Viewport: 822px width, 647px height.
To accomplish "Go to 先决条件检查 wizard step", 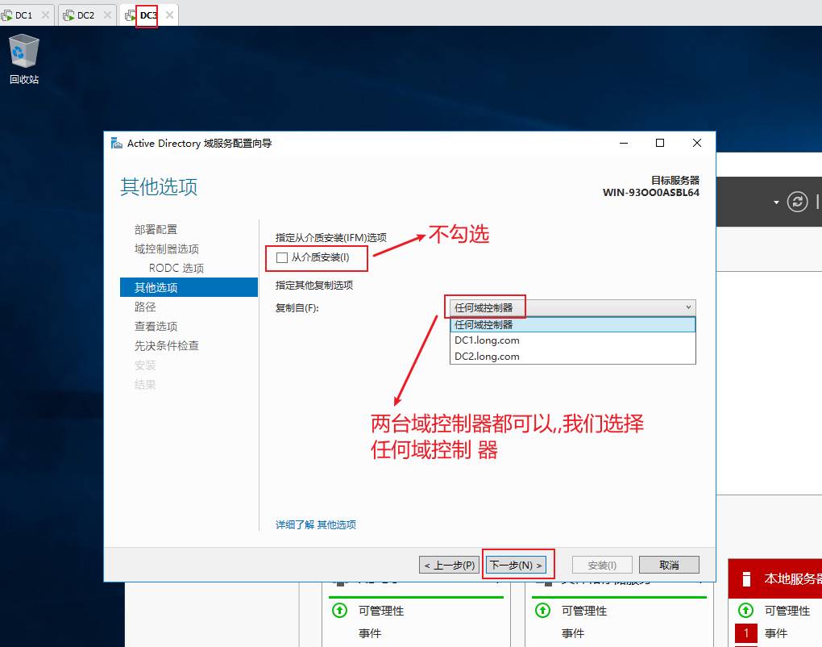I will click(167, 346).
